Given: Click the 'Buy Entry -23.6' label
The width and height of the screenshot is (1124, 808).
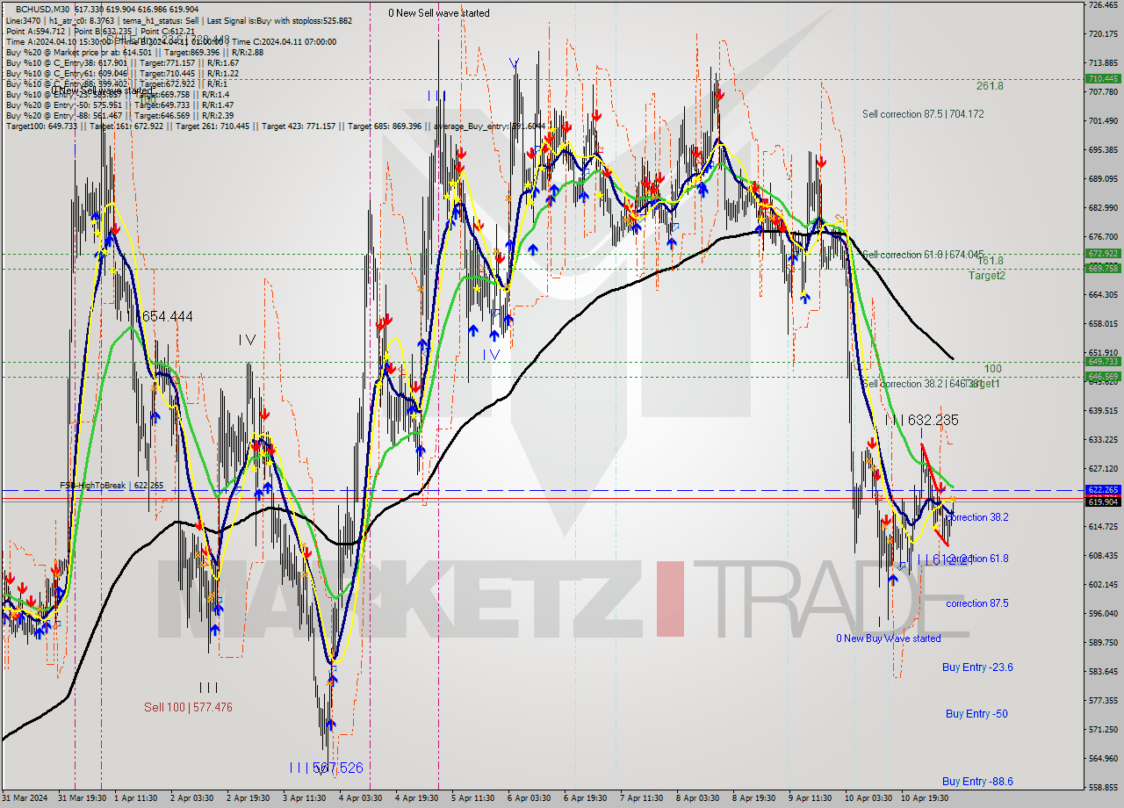Looking at the screenshot, I should coord(977,667).
